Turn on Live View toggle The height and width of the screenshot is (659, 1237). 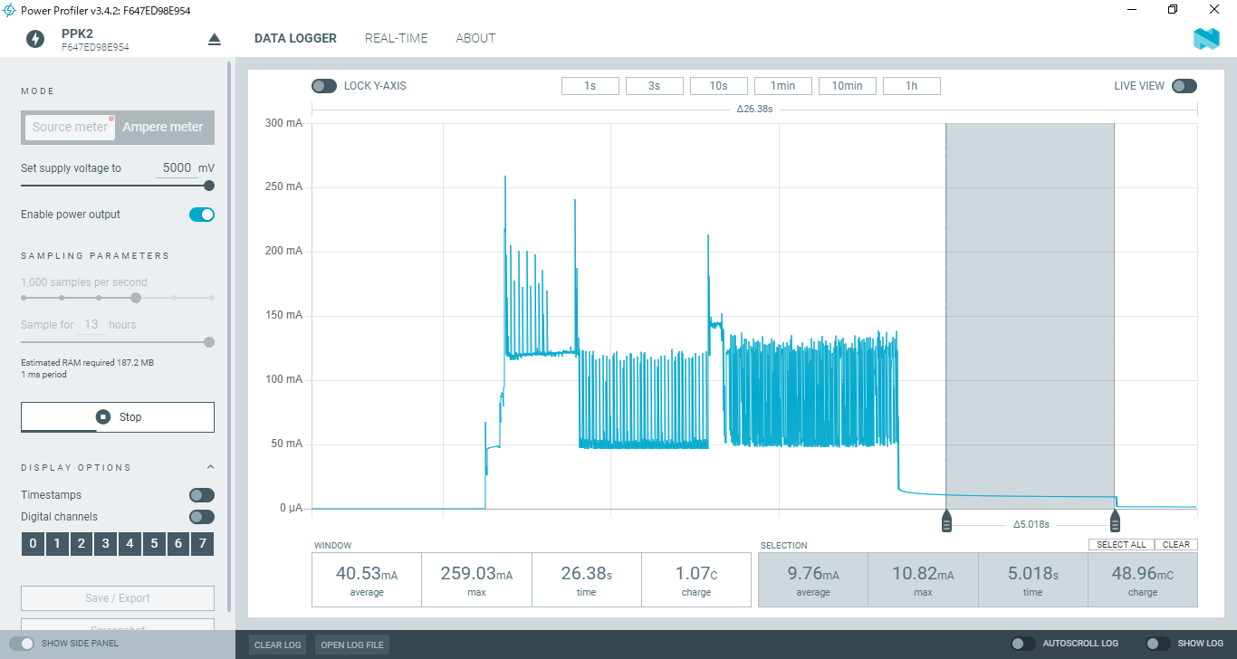pos(1184,86)
